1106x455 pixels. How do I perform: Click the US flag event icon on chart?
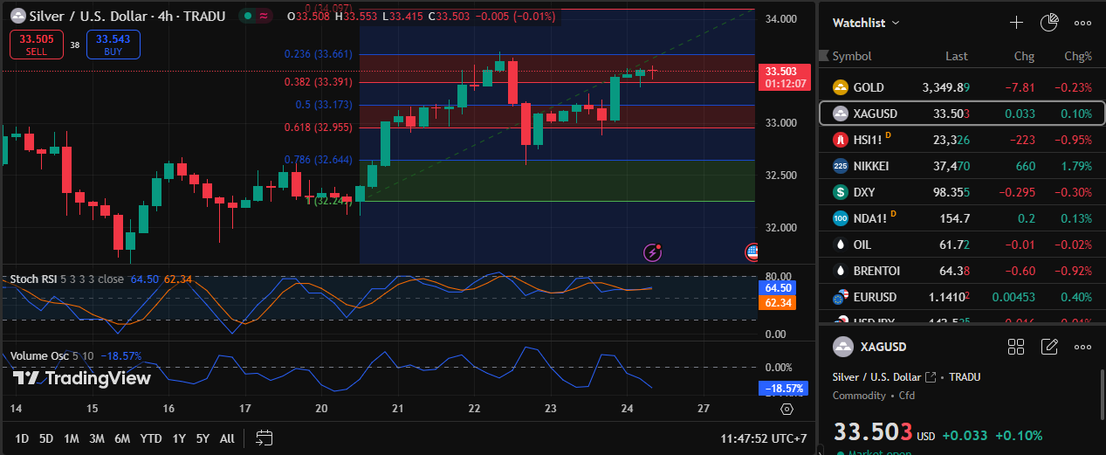tap(752, 252)
